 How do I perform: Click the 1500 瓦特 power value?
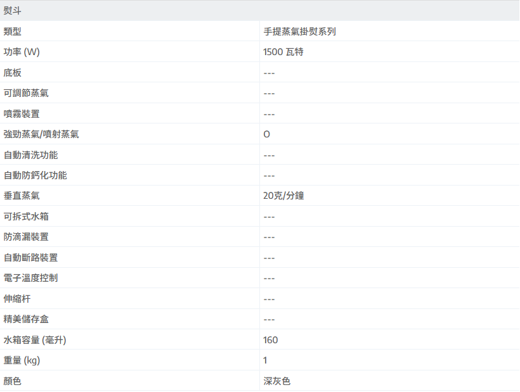[283, 52]
